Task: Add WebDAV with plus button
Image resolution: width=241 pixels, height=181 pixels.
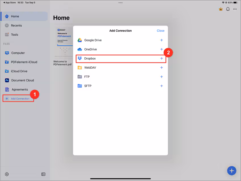Action: tap(162, 68)
